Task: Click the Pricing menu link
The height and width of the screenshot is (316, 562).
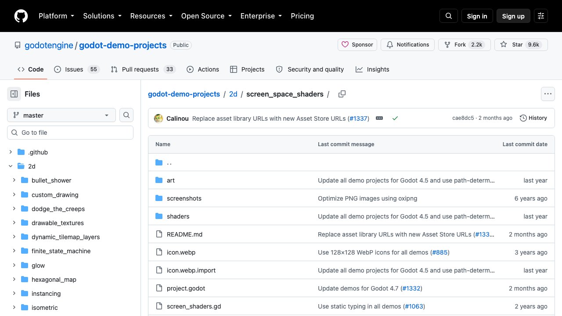Action: point(302,16)
